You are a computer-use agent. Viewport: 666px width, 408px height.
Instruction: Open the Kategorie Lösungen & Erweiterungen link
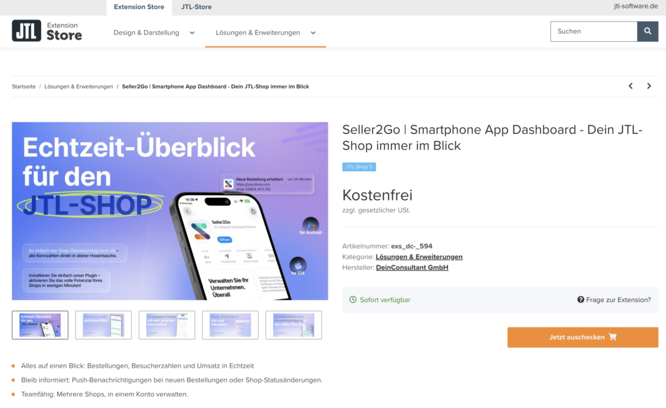tap(419, 256)
